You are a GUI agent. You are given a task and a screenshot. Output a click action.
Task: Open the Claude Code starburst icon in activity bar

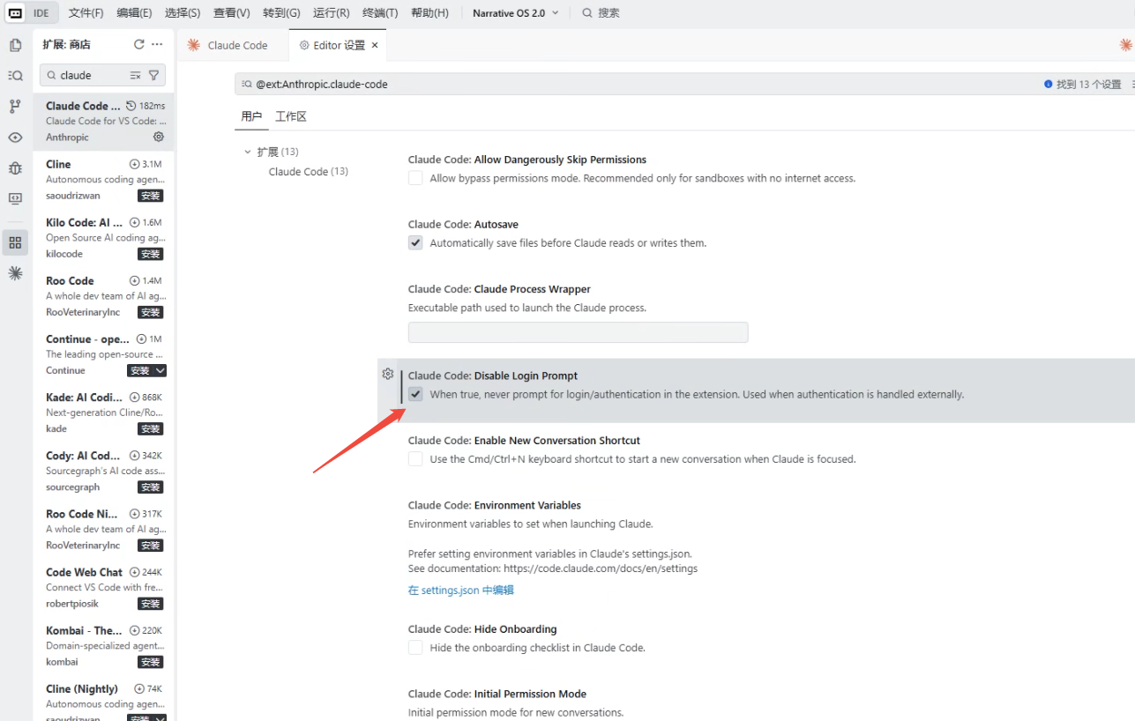15,273
